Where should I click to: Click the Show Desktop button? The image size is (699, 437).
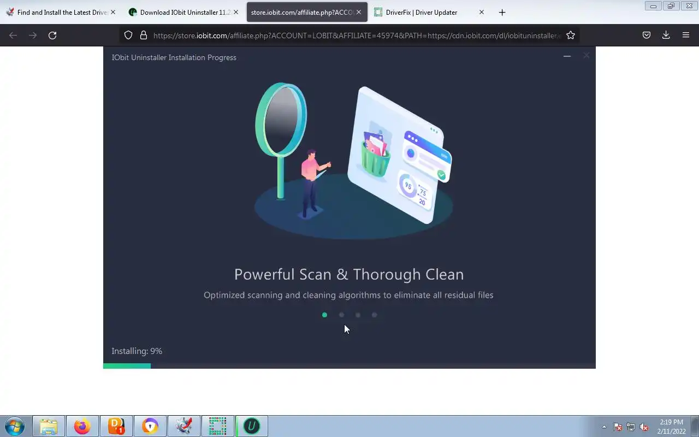point(695,426)
